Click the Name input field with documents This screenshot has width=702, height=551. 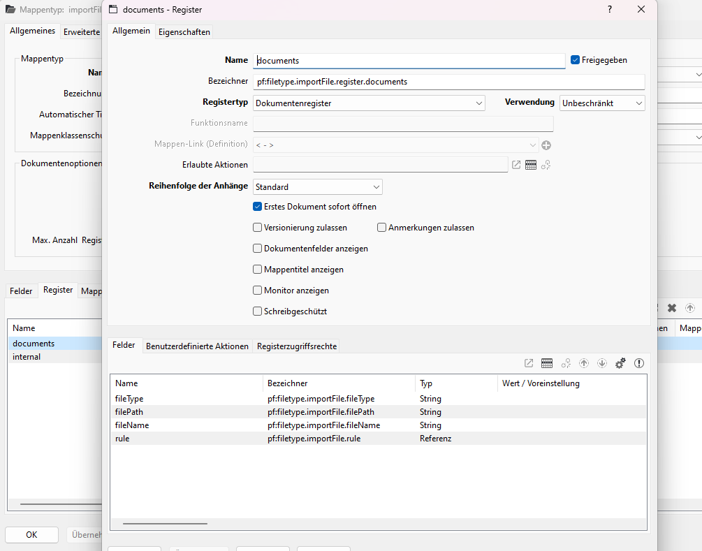click(409, 61)
